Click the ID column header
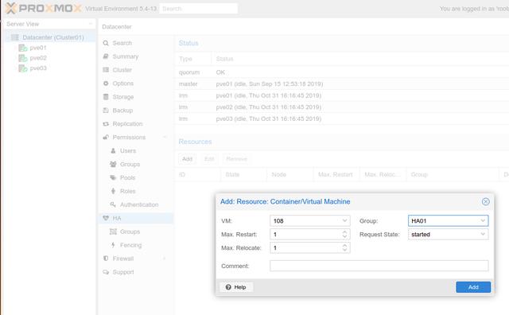Screen dimensions: 509x315 197,174
